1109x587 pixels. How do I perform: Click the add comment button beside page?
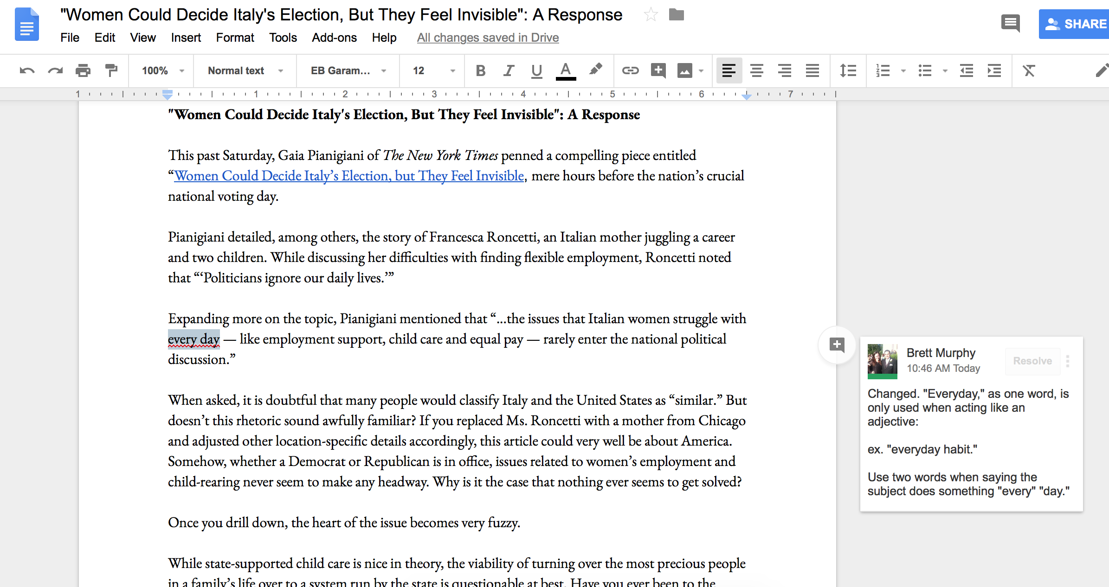(837, 345)
